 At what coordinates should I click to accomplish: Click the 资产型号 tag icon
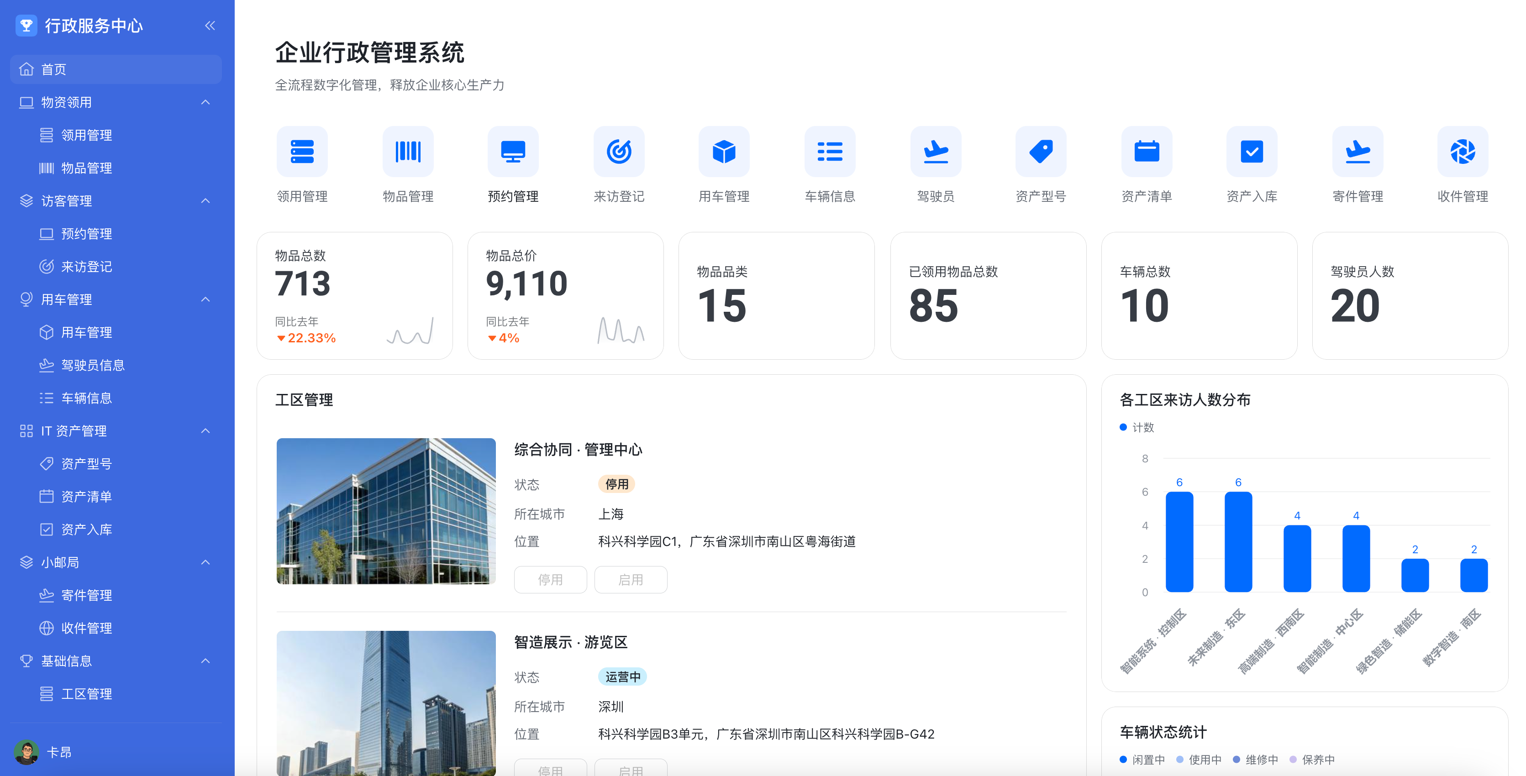[1041, 152]
